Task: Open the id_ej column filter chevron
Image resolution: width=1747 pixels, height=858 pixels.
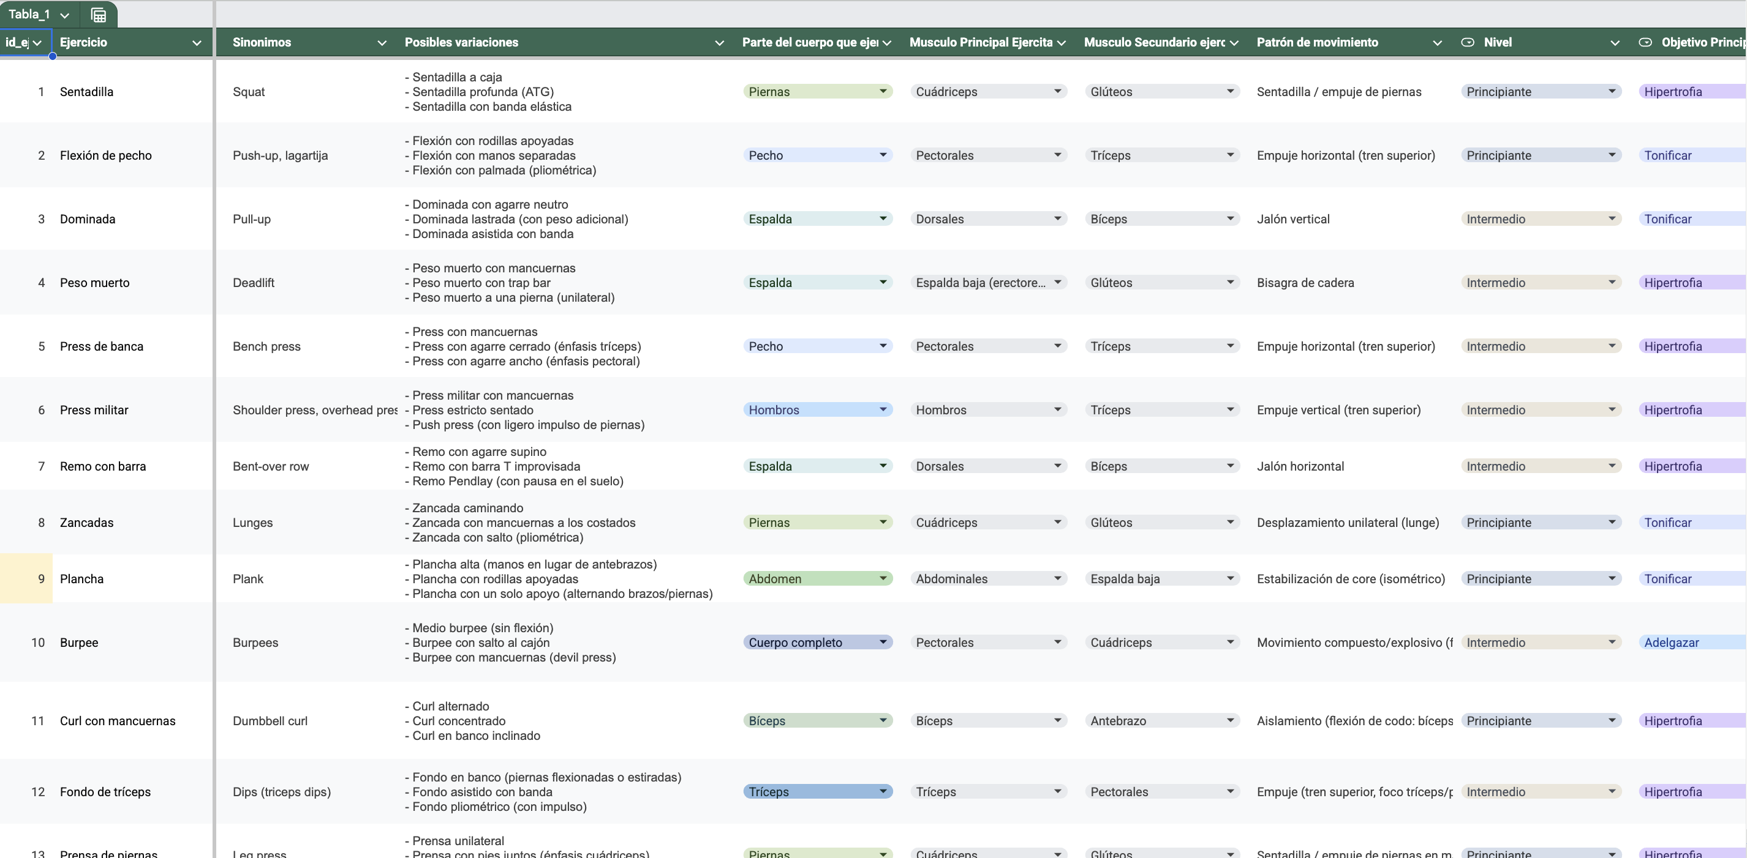Action: 37,43
